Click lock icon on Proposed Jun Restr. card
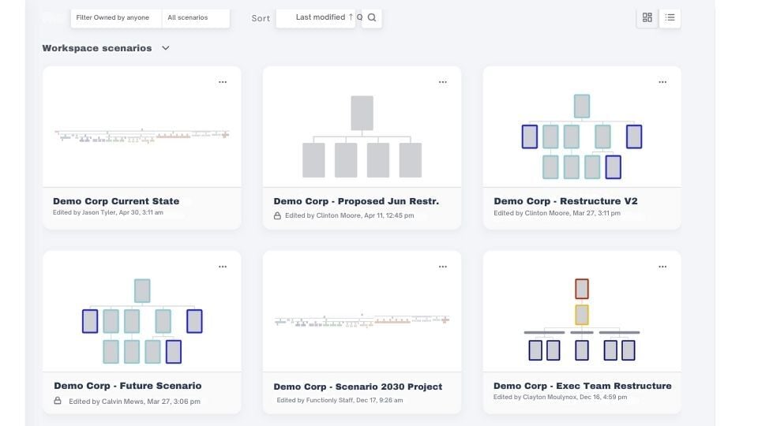The width and height of the screenshot is (758, 426). (277, 215)
